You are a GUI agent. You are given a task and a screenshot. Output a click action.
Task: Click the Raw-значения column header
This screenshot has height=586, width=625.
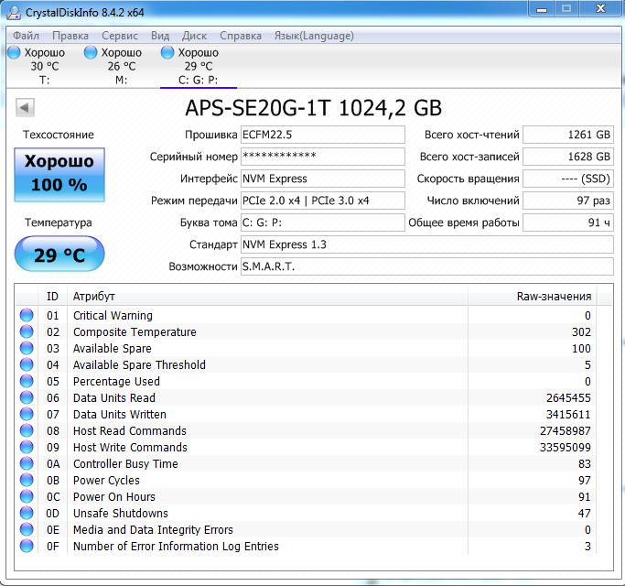click(x=533, y=297)
